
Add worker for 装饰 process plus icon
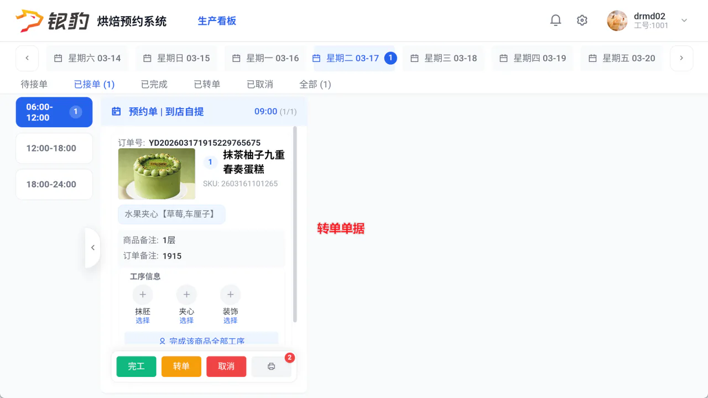[x=230, y=295]
